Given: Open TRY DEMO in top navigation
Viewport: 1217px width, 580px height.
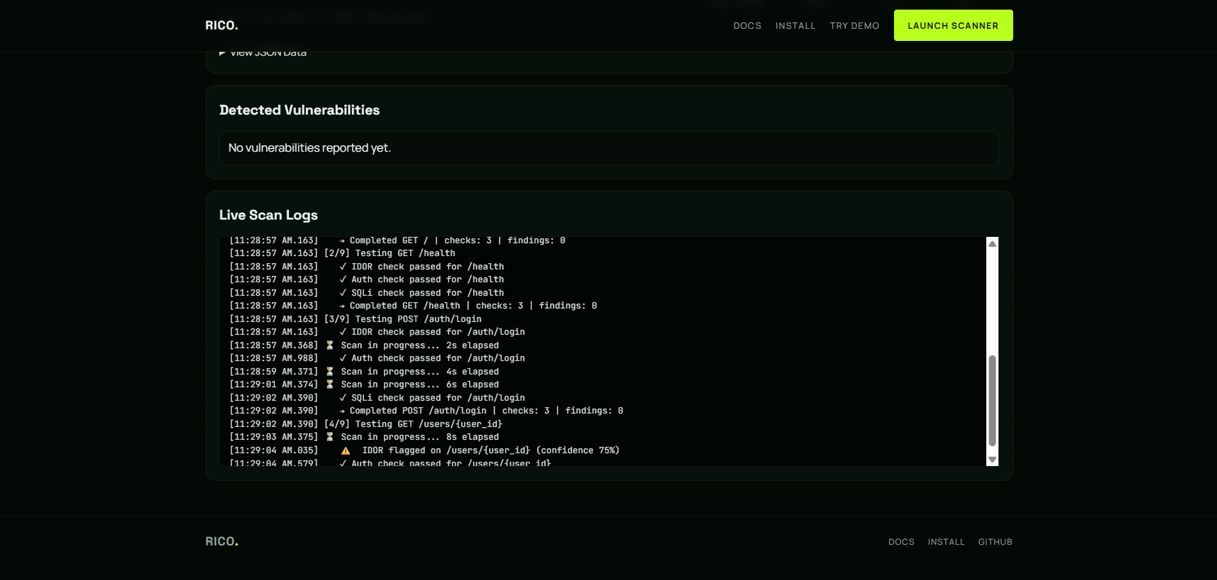Looking at the screenshot, I should tap(854, 26).
